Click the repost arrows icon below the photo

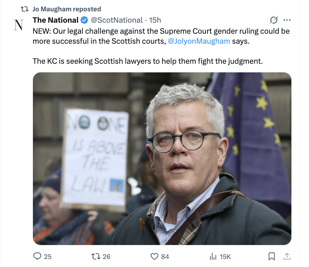(95, 256)
